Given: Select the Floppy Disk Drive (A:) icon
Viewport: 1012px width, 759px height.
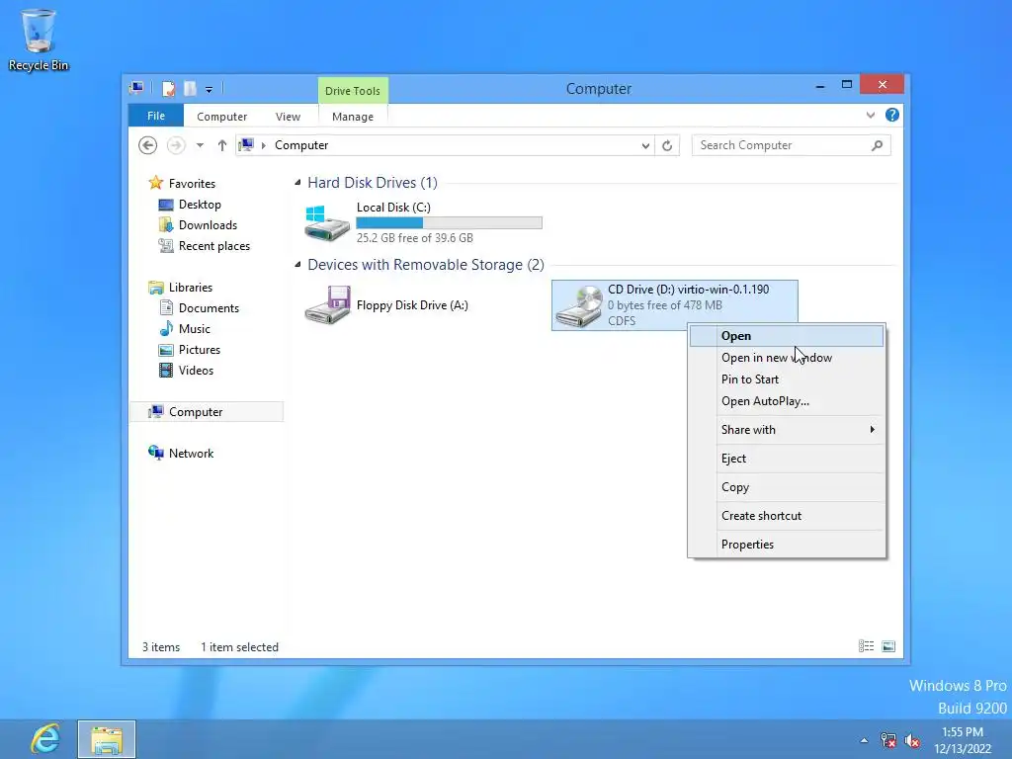Looking at the screenshot, I should [x=327, y=304].
